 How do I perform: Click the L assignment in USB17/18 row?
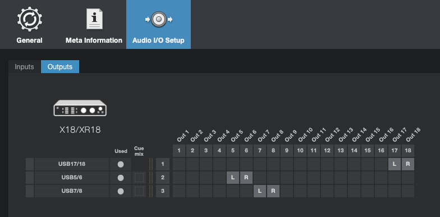[395, 164]
